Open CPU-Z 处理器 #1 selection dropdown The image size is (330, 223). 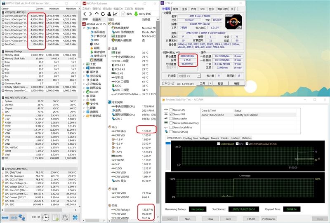point(189,76)
